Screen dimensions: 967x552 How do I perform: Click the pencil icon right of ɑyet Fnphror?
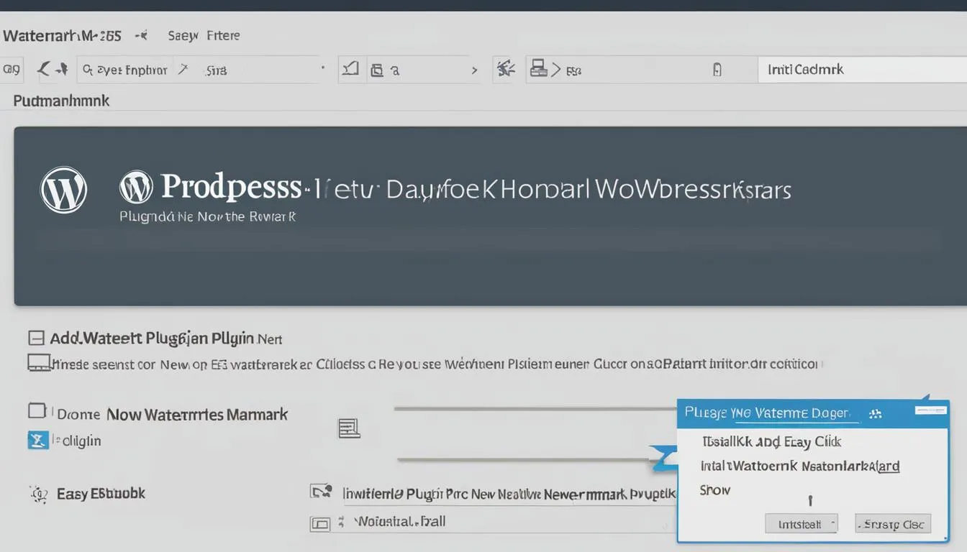click(183, 69)
